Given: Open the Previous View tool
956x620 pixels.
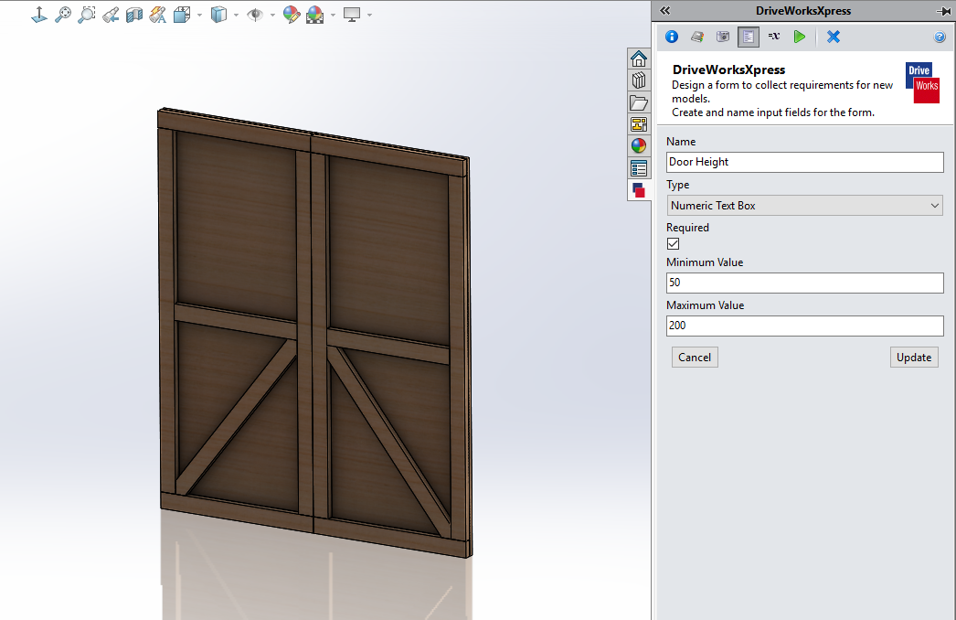Looking at the screenshot, I should [111, 15].
